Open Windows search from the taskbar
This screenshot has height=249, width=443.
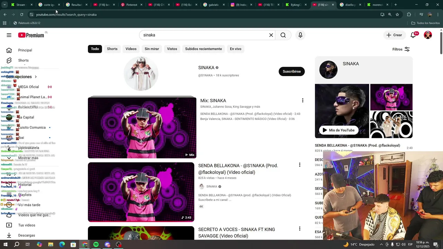(x=17, y=245)
